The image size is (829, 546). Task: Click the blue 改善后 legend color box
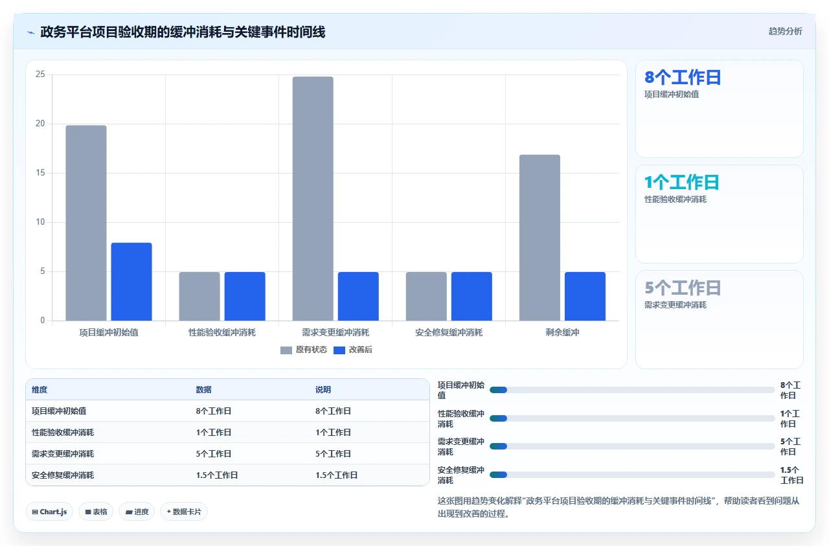pos(339,350)
